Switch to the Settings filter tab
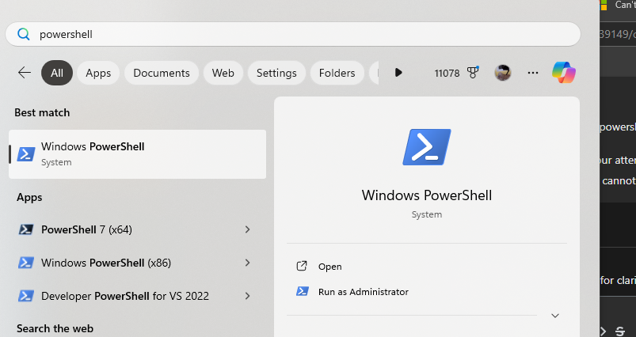Image resolution: width=636 pixels, height=337 pixels. [276, 73]
